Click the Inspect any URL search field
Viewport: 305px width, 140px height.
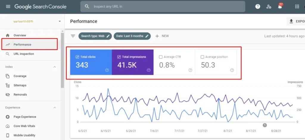coord(163,7)
